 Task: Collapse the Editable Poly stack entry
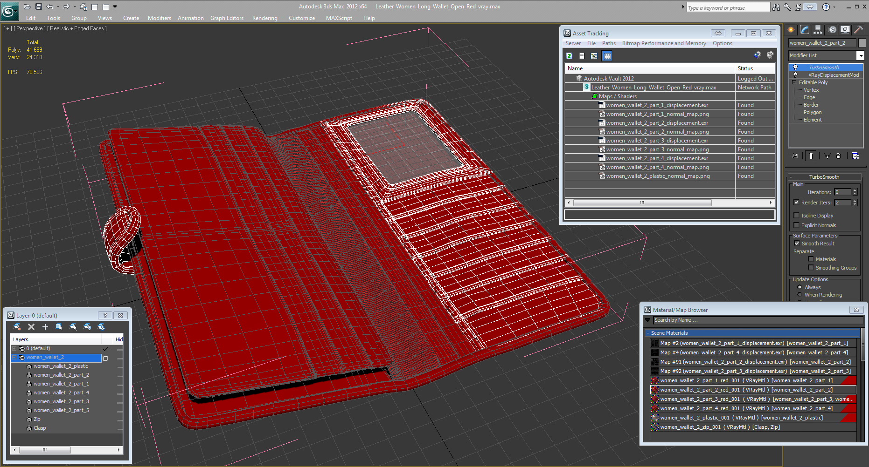(x=794, y=82)
